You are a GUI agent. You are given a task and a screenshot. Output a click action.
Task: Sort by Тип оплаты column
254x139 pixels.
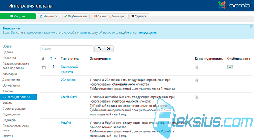click(70, 59)
